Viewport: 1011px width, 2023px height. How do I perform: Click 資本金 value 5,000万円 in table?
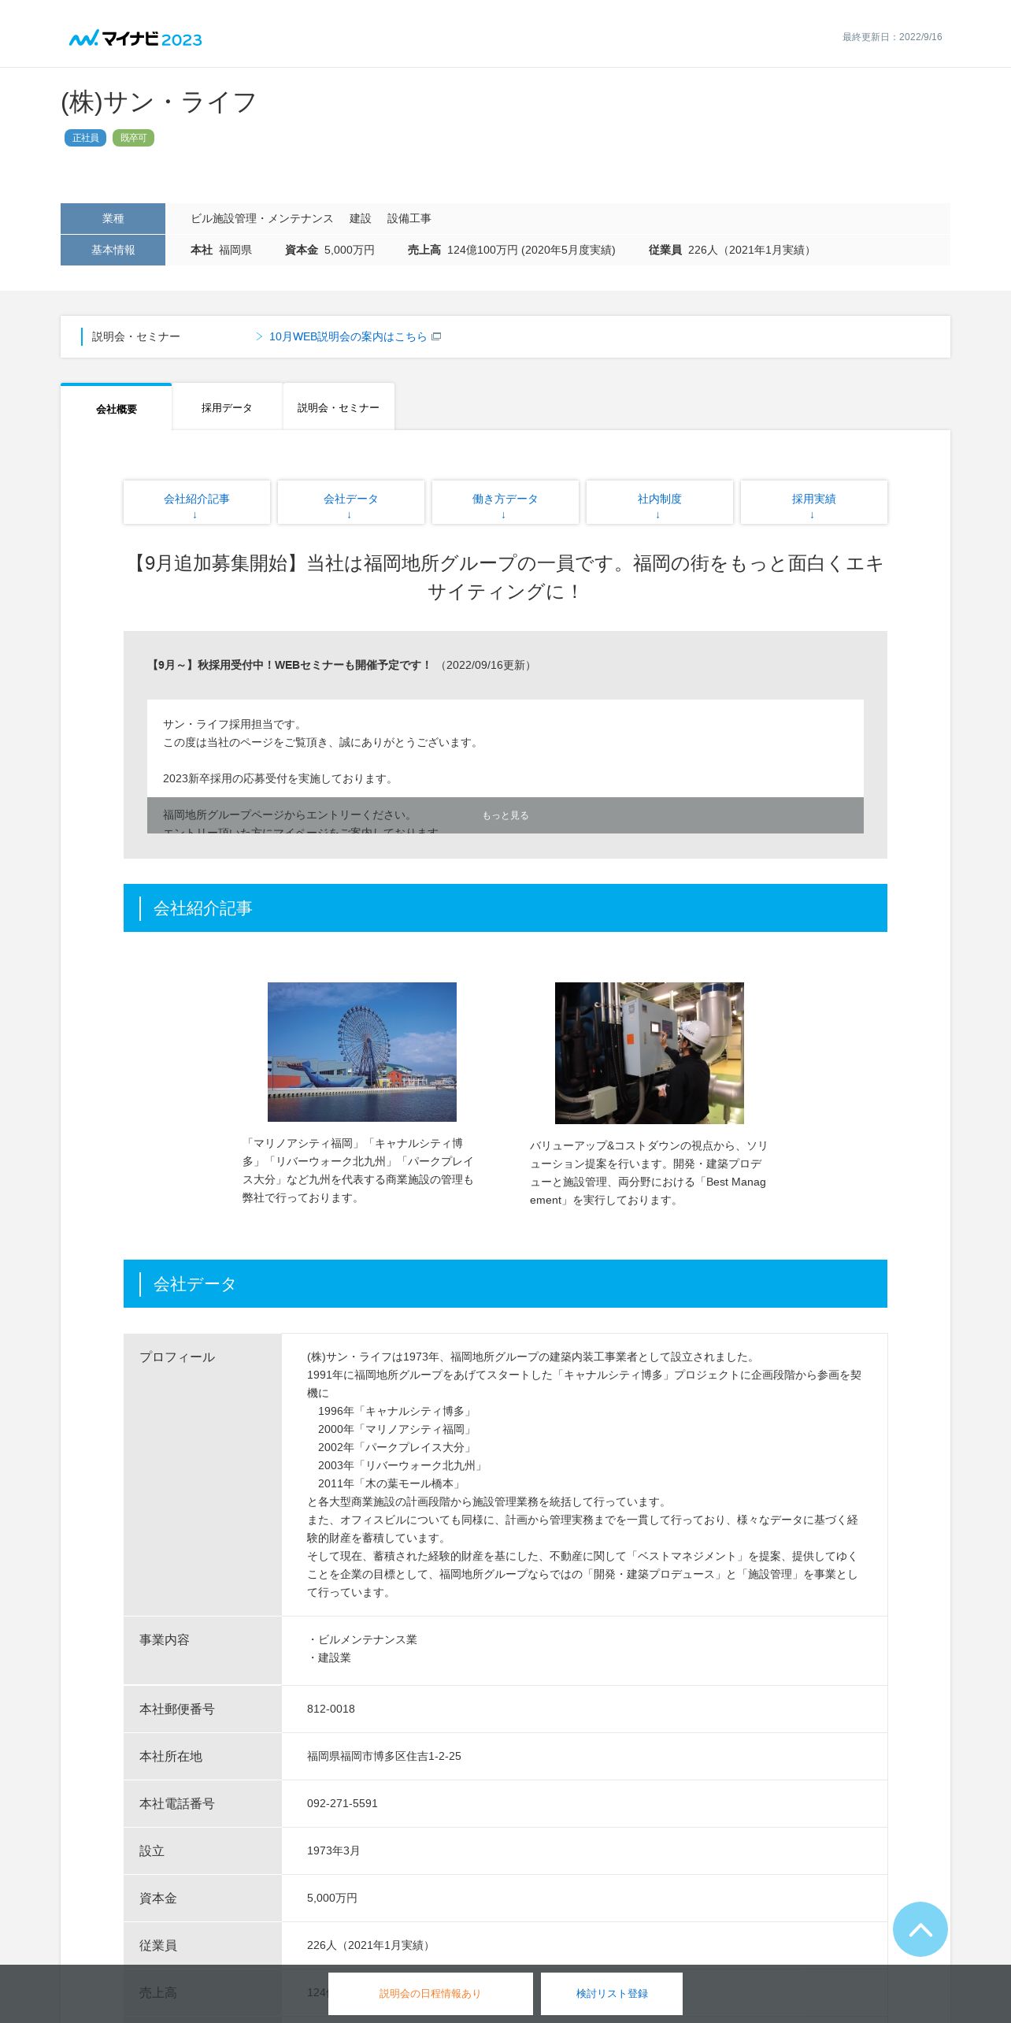pos(332,1898)
